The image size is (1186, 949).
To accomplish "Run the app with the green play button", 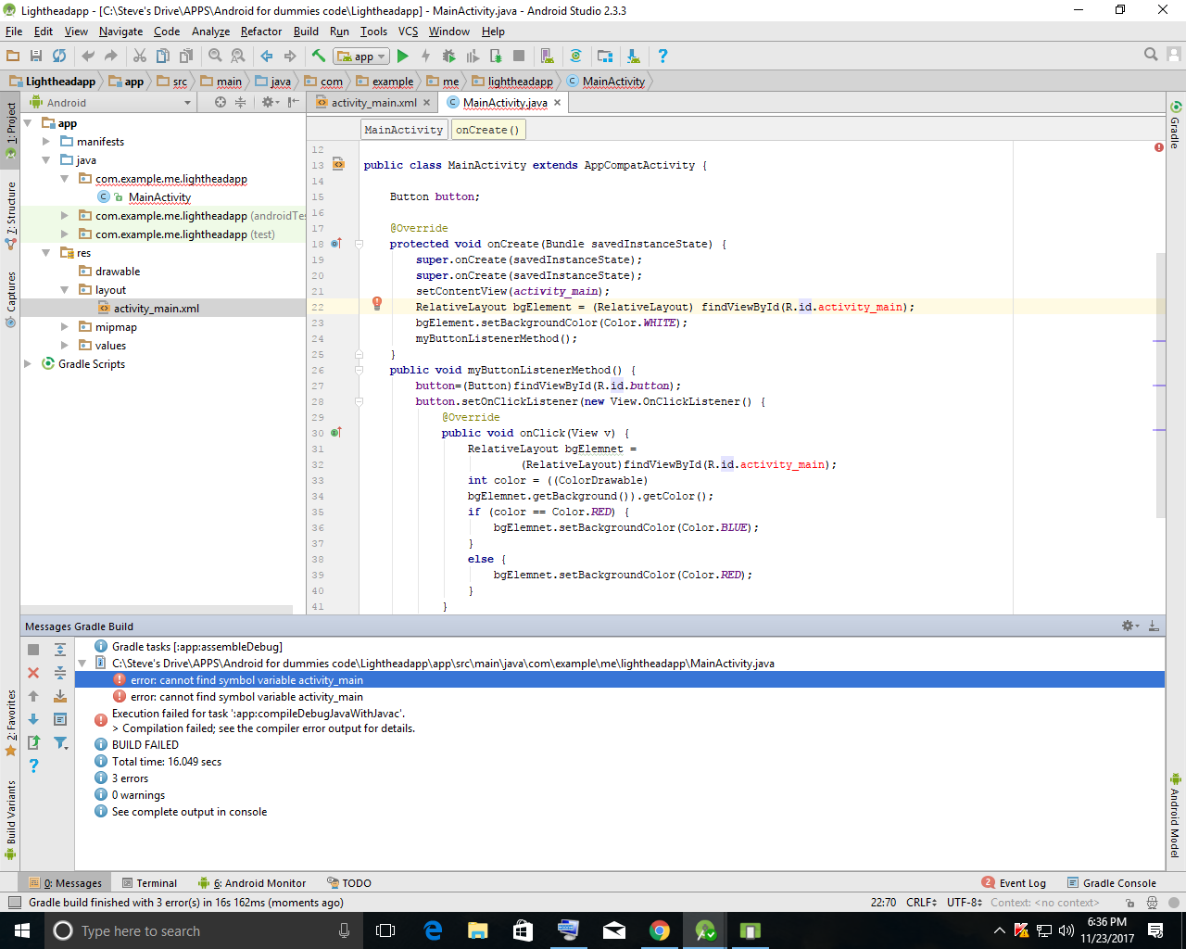I will tap(402, 57).
